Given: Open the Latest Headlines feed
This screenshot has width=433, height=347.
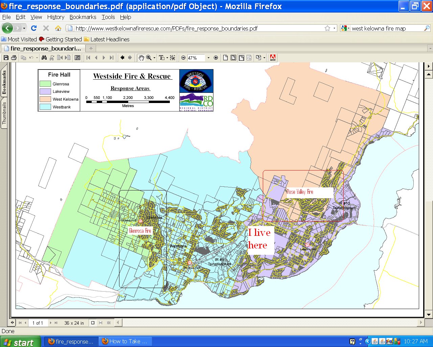Looking at the screenshot, I should coord(107,39).
